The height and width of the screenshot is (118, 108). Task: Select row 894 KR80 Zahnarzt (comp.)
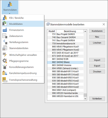65,68
